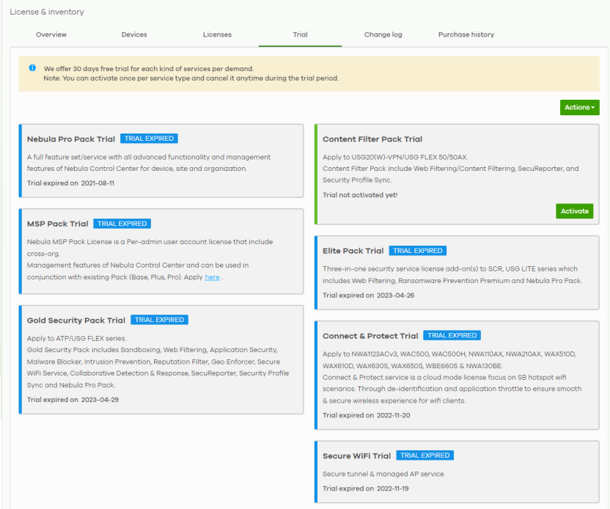Click Nebula Pro Pack TRIAL EXPIRED badge
This screenshot has width=610, height=509.
pyautogui.click(x=149, y=139)
